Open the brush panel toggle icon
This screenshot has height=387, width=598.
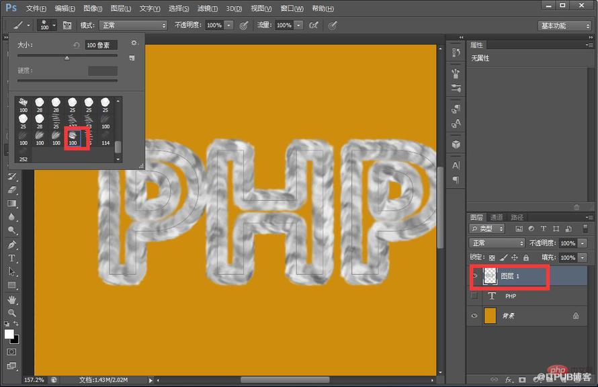coord(67,26)
